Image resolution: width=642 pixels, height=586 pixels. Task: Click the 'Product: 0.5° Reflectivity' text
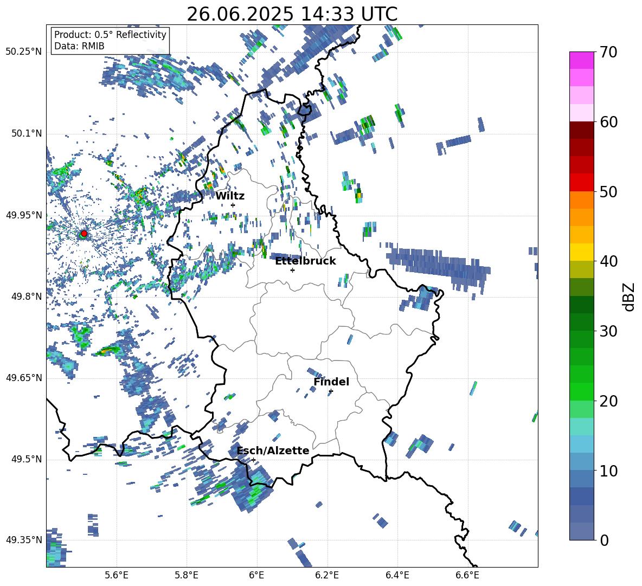pos(110,34)
